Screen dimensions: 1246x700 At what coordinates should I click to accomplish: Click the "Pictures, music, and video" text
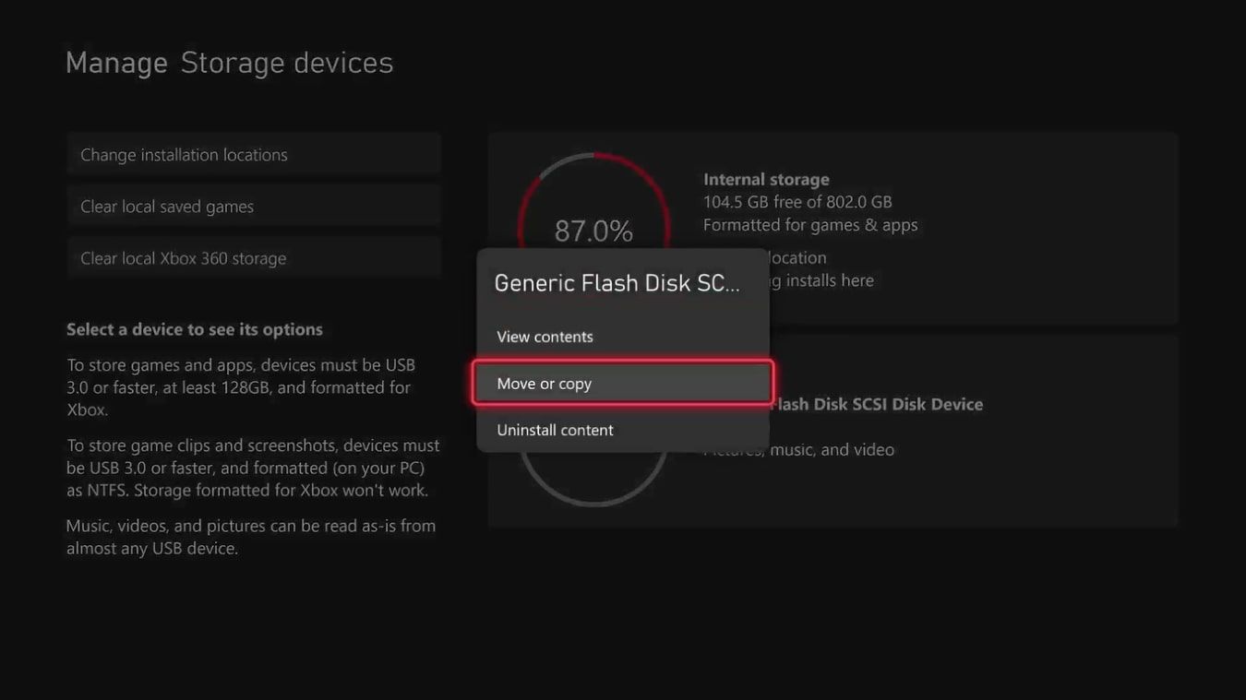click(799, 450)
